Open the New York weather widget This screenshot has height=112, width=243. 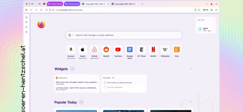coord(206,25)
